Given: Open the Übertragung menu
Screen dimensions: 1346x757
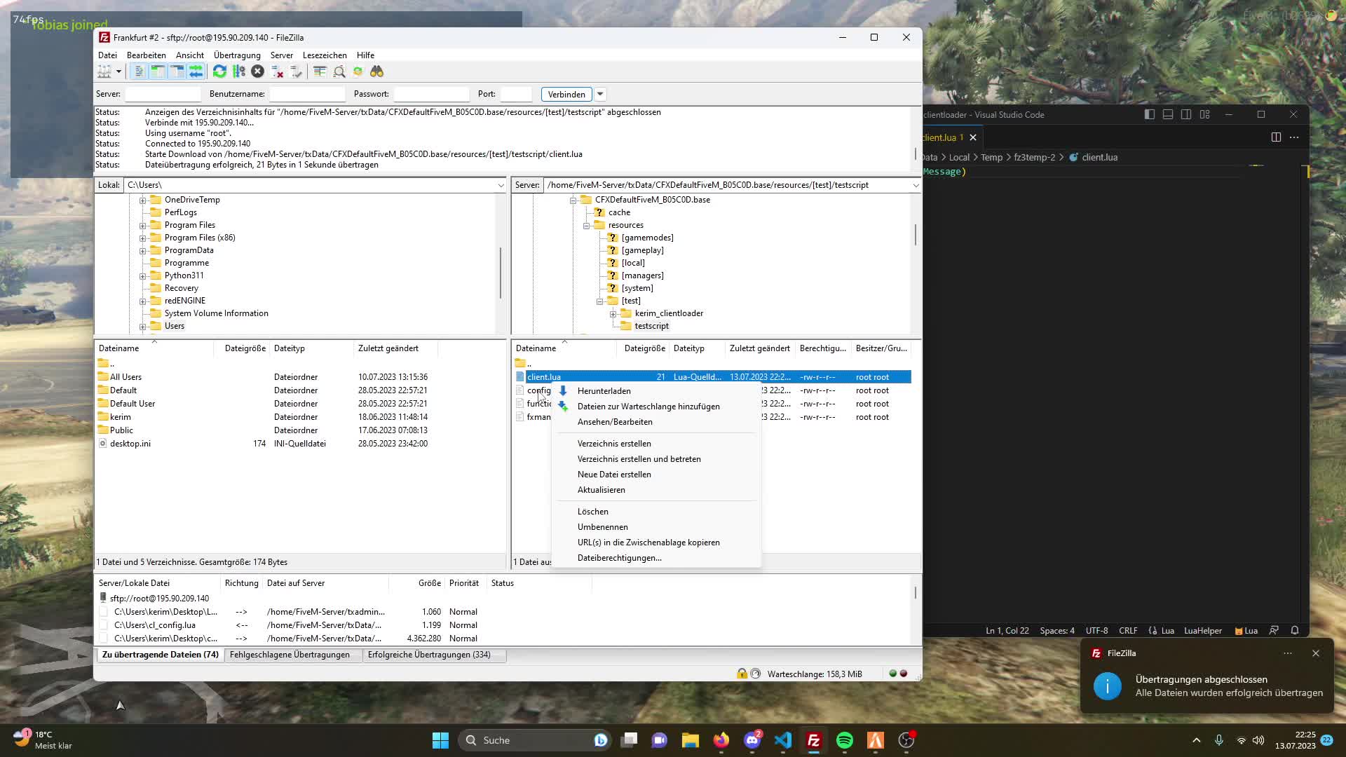Looking at the screenshot, I should pyautogui.click(x=236, y=55).
